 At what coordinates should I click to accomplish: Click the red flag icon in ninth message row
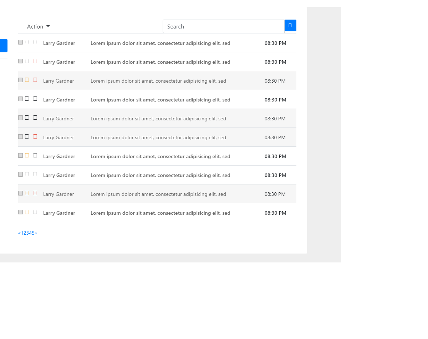[35, 193]
